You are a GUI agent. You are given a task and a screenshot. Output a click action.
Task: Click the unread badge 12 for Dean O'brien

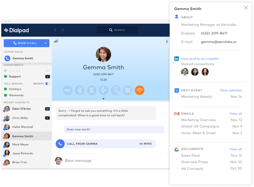[47, 109]
